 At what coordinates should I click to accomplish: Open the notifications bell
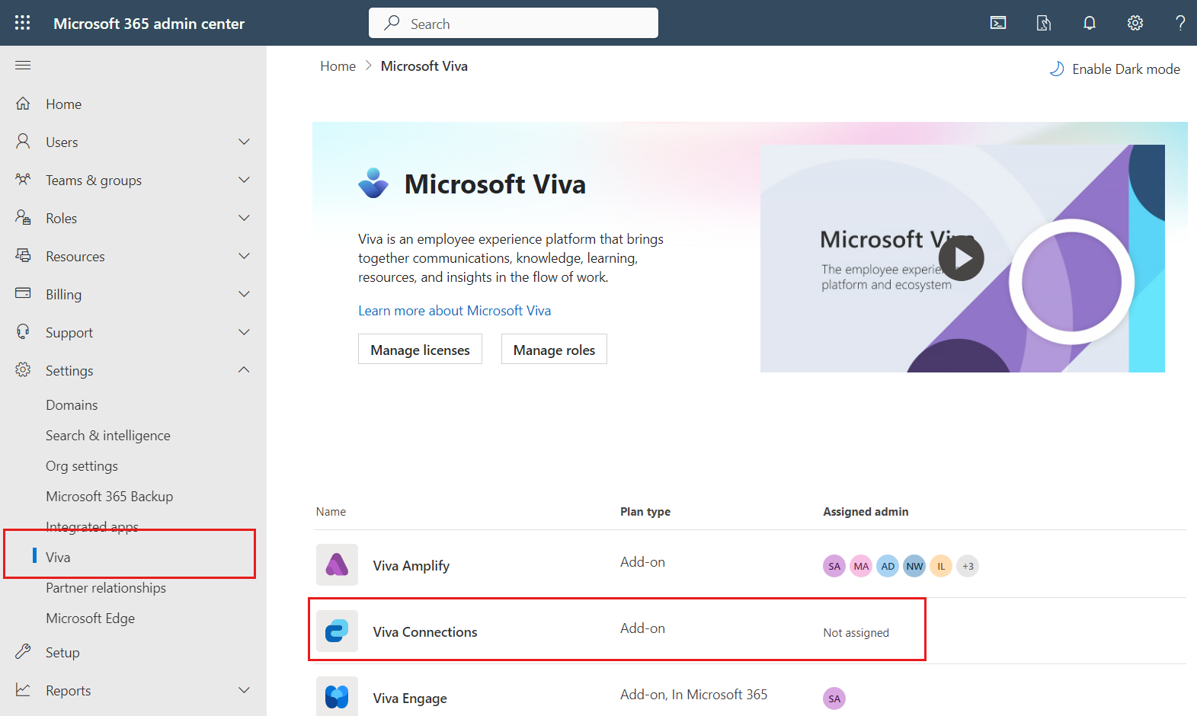(1090, 23)
